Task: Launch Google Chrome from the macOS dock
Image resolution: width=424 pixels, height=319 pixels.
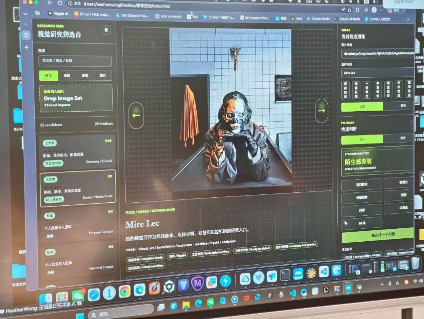Action: pos(125,292)
